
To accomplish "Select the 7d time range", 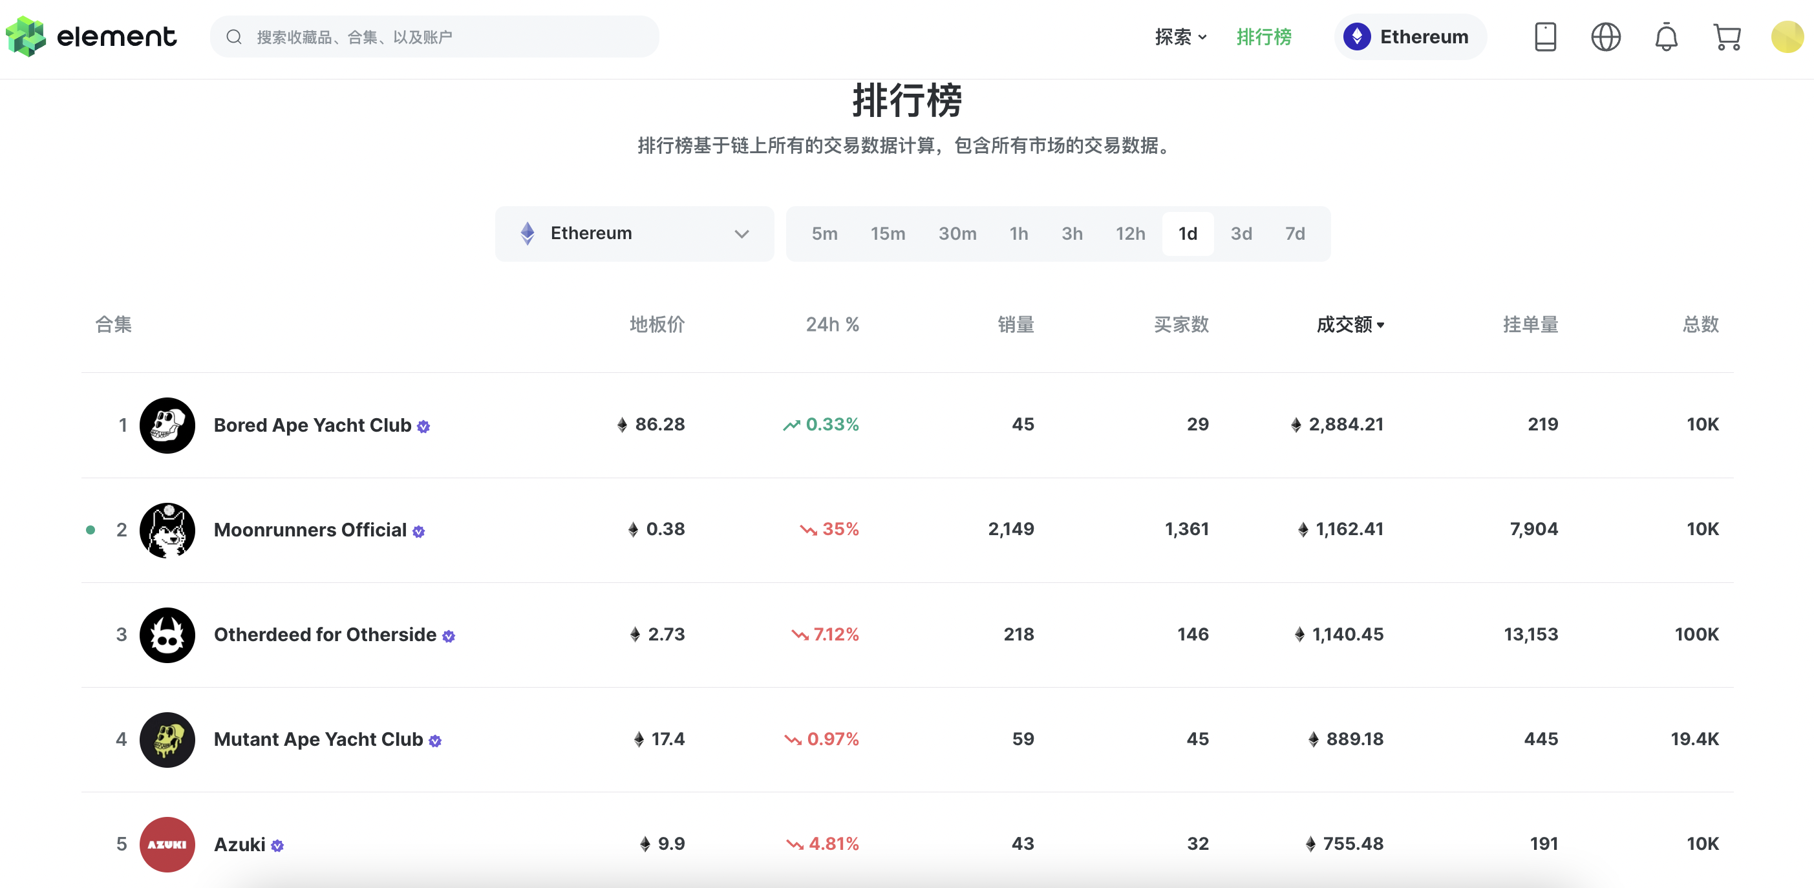I will click(x=1295, y=234).
